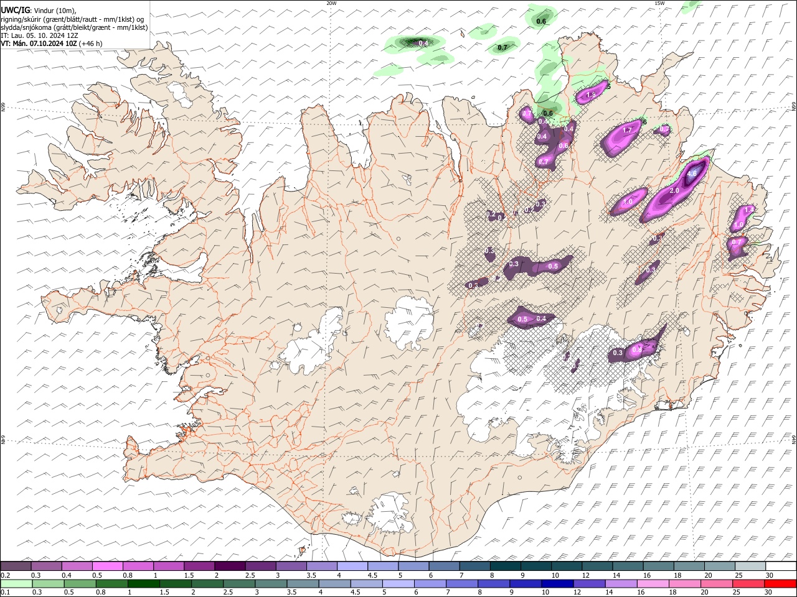Click the '(+46 h)' forecast offset text
This screenshot has width=797, height=597.
[x=91, y=44]
